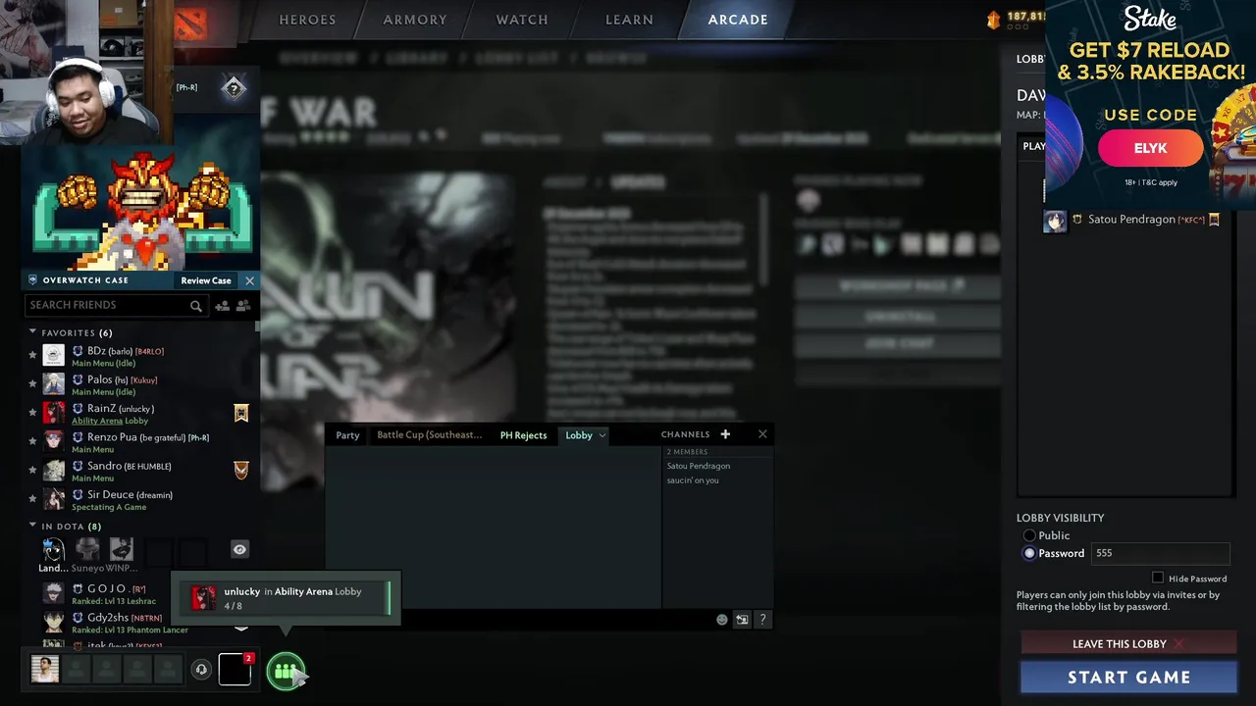Search friends magnifier icon
The image size is (1256, 706).
pyautogui.click(x=196, y=306)
